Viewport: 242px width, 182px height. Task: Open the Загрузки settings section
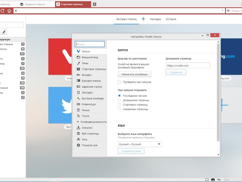(x=90, y=128)
